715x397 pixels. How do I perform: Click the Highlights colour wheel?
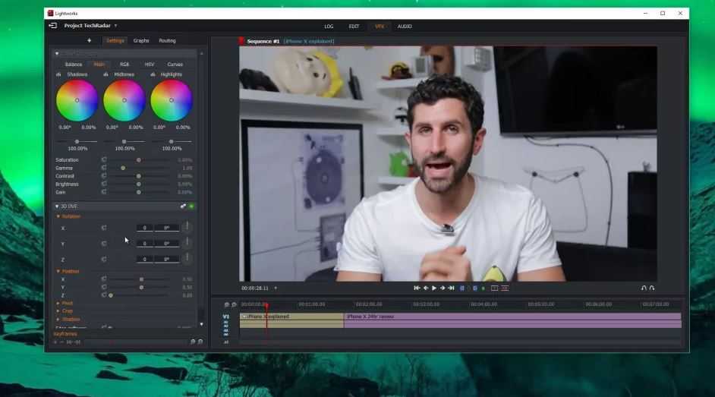[x=172, y=100]
